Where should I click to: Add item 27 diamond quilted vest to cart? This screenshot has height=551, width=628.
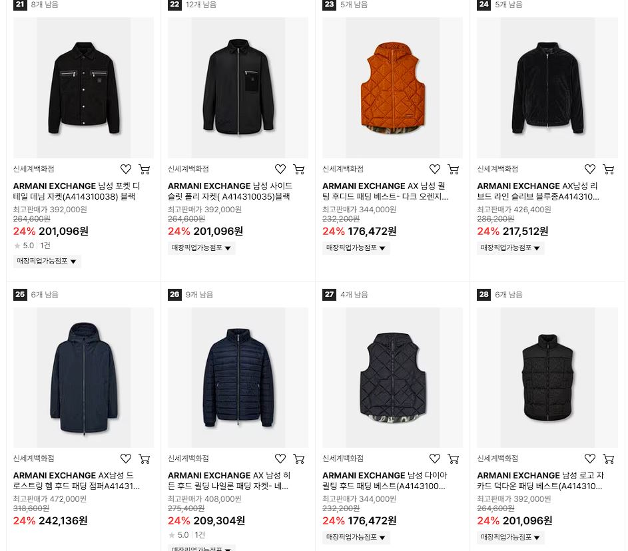coord(454,459)
